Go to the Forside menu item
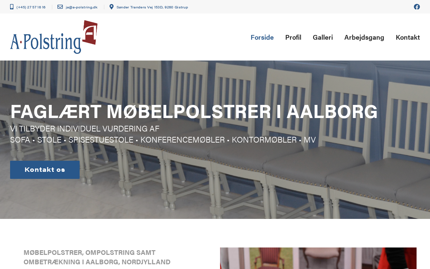 262,37
